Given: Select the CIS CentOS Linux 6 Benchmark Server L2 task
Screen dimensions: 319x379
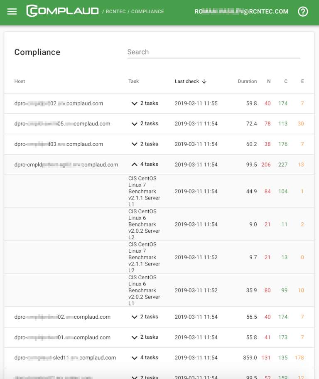Looking at the screenshot, I should (143, 224).
